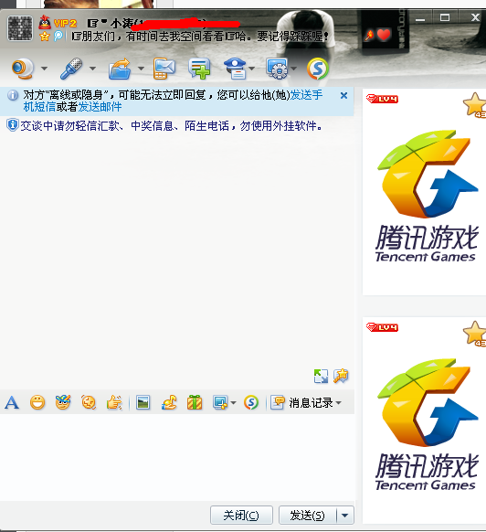Image resolution: width=486 pixels, height=532 pixels.
Task: Click the QQ penguin VIP icon
Action: [x=45, y=23]
